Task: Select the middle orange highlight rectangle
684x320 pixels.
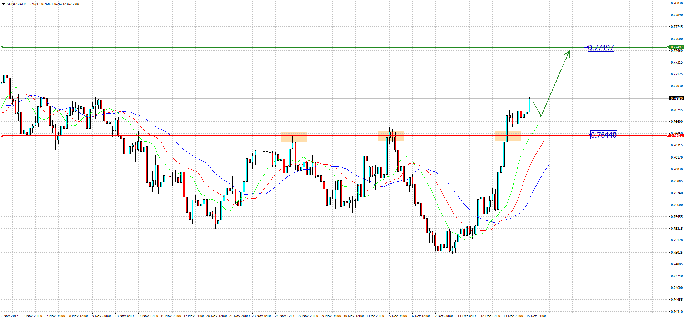Action: pyautogui.click(x=391, y=136)
